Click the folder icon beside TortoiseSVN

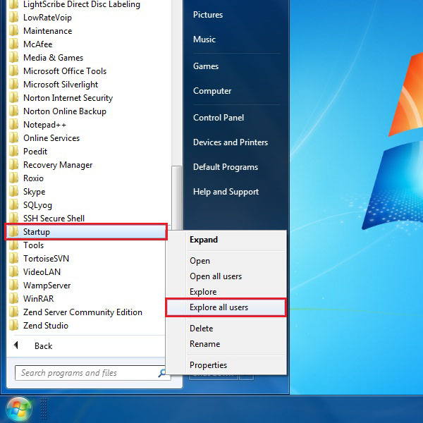(x=13, y=259)
